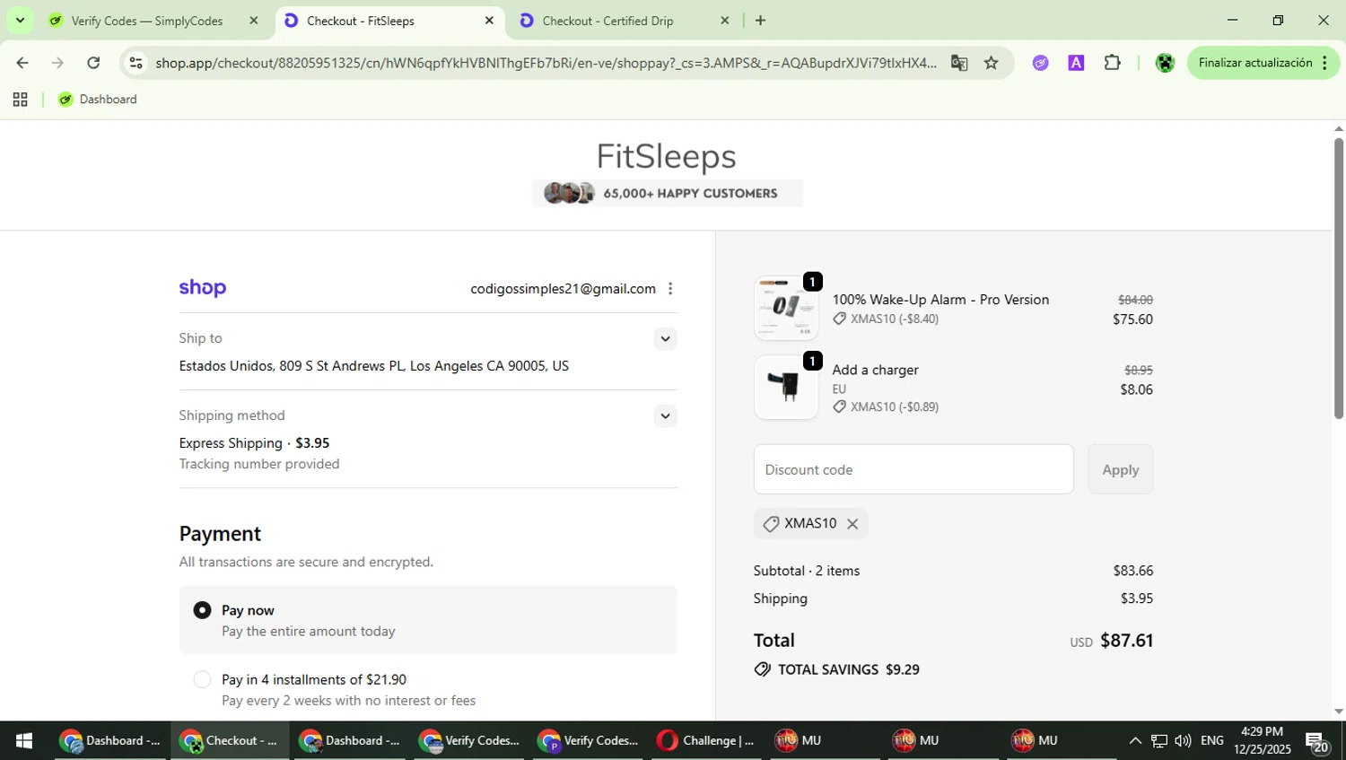This screenshot has height=760, width=1346.
Task: Open volume control in system tray
Action: click(1183, 740)
